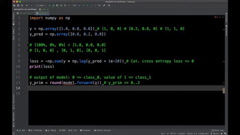Open the 'temp' run configuration dropdown
This screenshot has width=240, height=135.
[x=41, y=5]
